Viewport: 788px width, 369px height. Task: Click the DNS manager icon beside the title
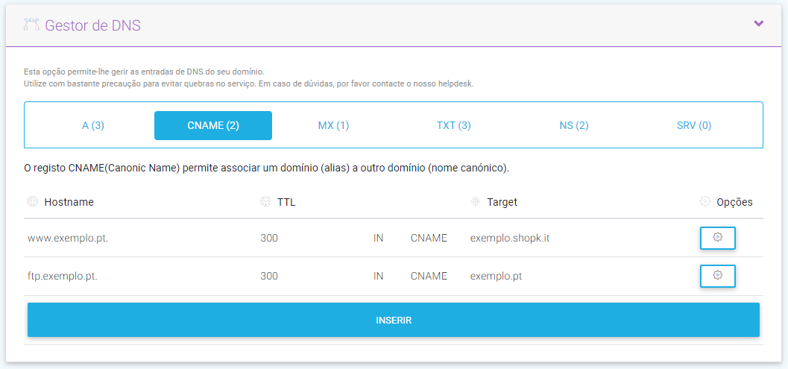[31, 25]
